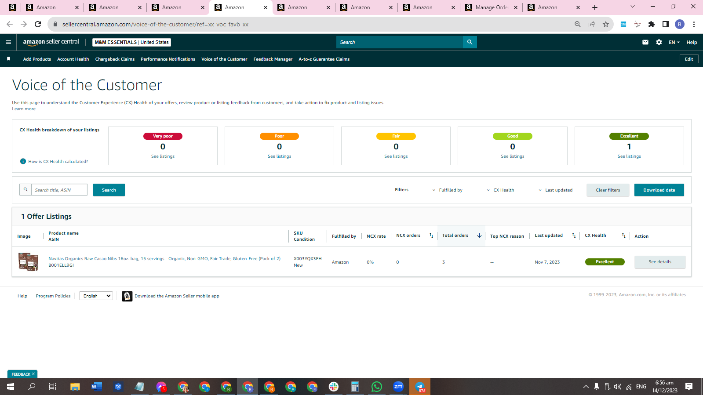Expand the Last updated filter

pos(555,190)
